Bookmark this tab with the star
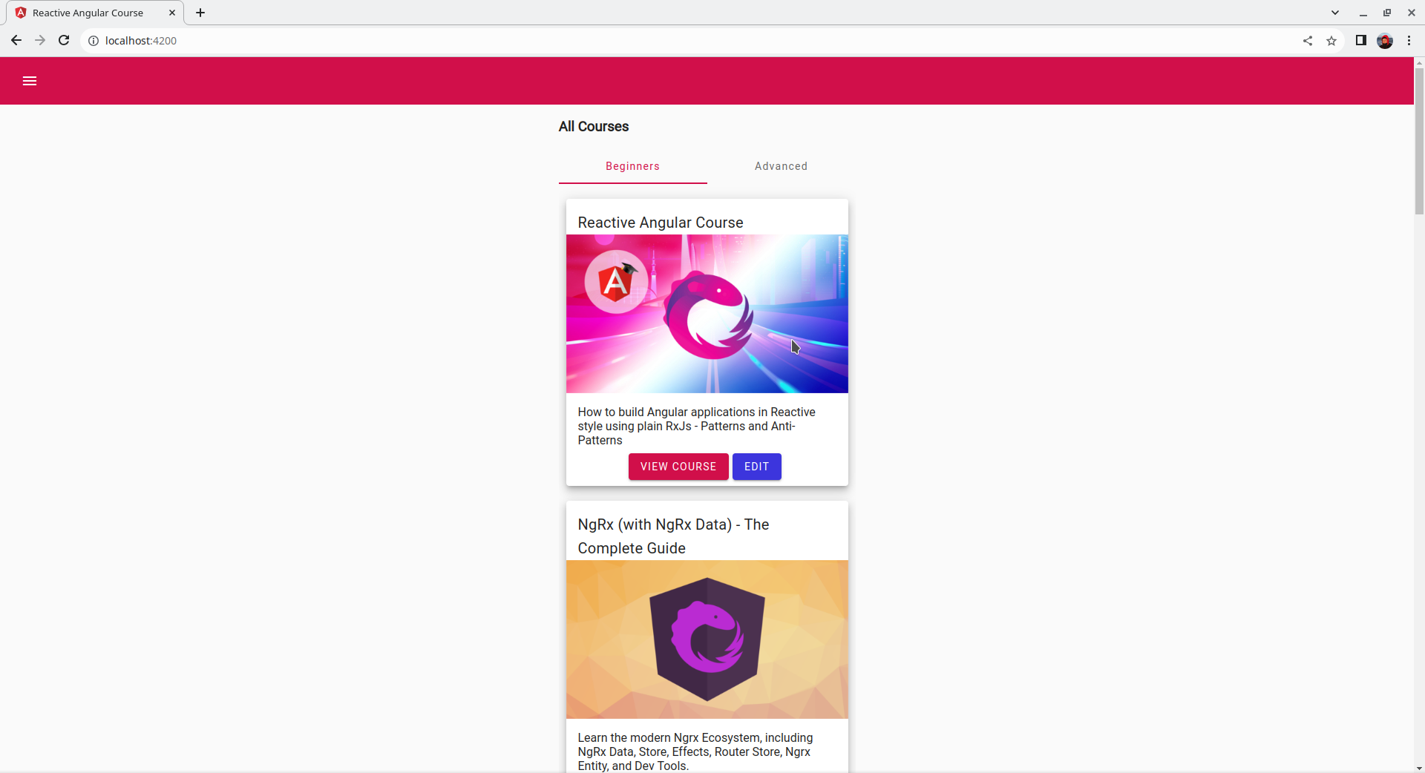Screen dimensions: 1425x773 pyautogui.click(x=1331, y=41)
